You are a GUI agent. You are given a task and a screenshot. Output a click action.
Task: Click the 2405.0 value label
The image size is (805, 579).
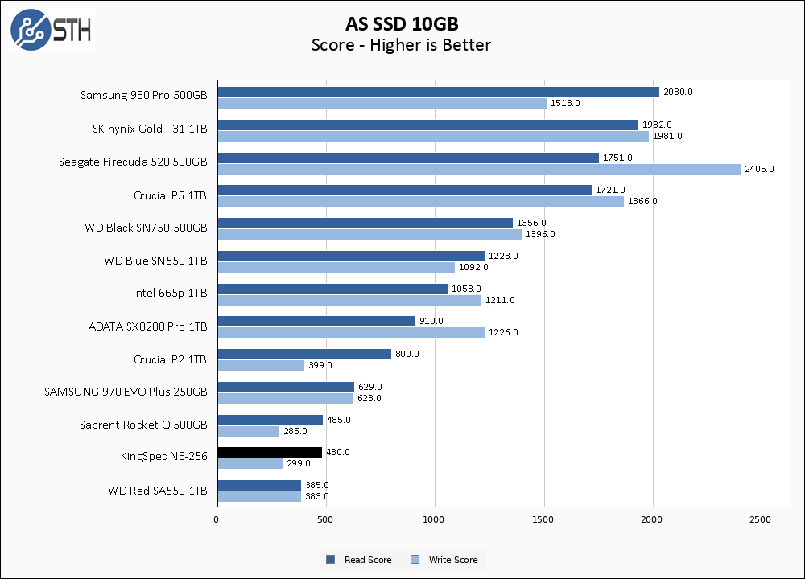tap(759, 169)
